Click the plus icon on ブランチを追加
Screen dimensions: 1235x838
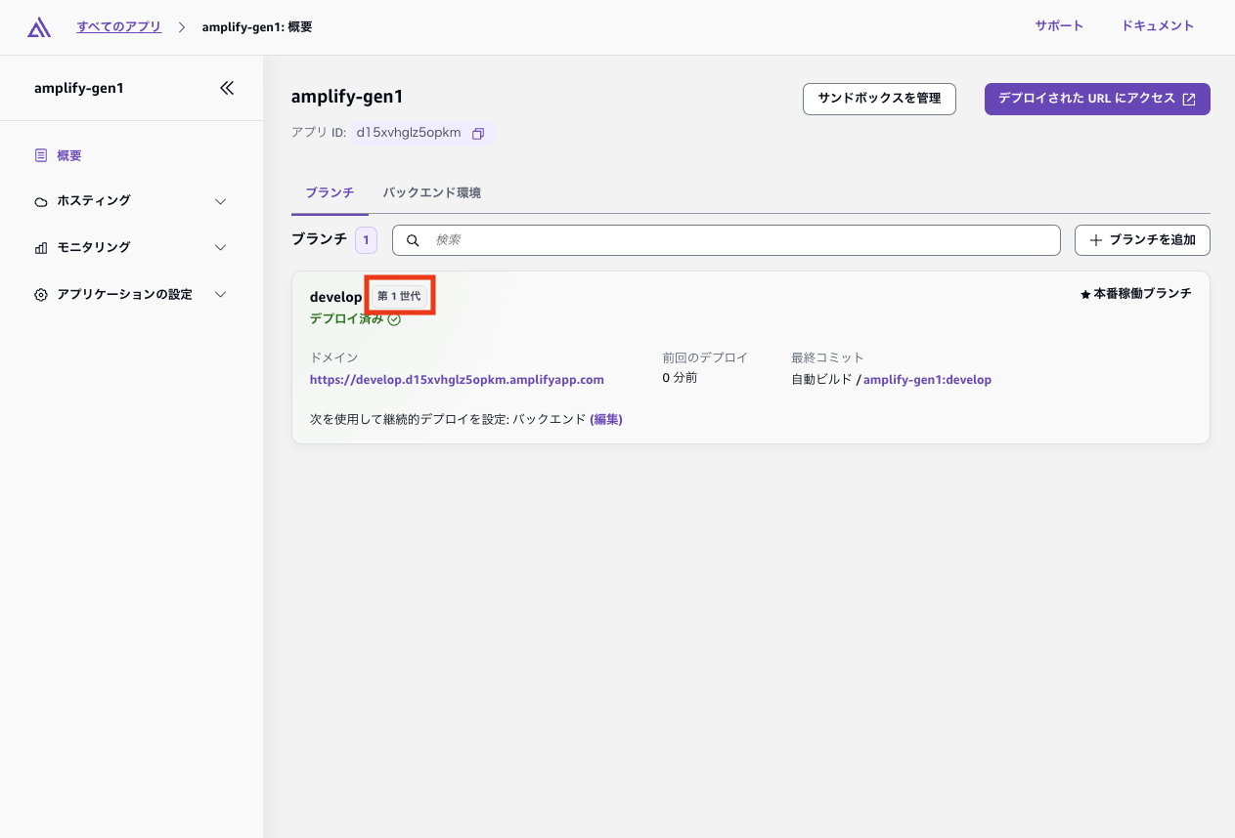1096,240
